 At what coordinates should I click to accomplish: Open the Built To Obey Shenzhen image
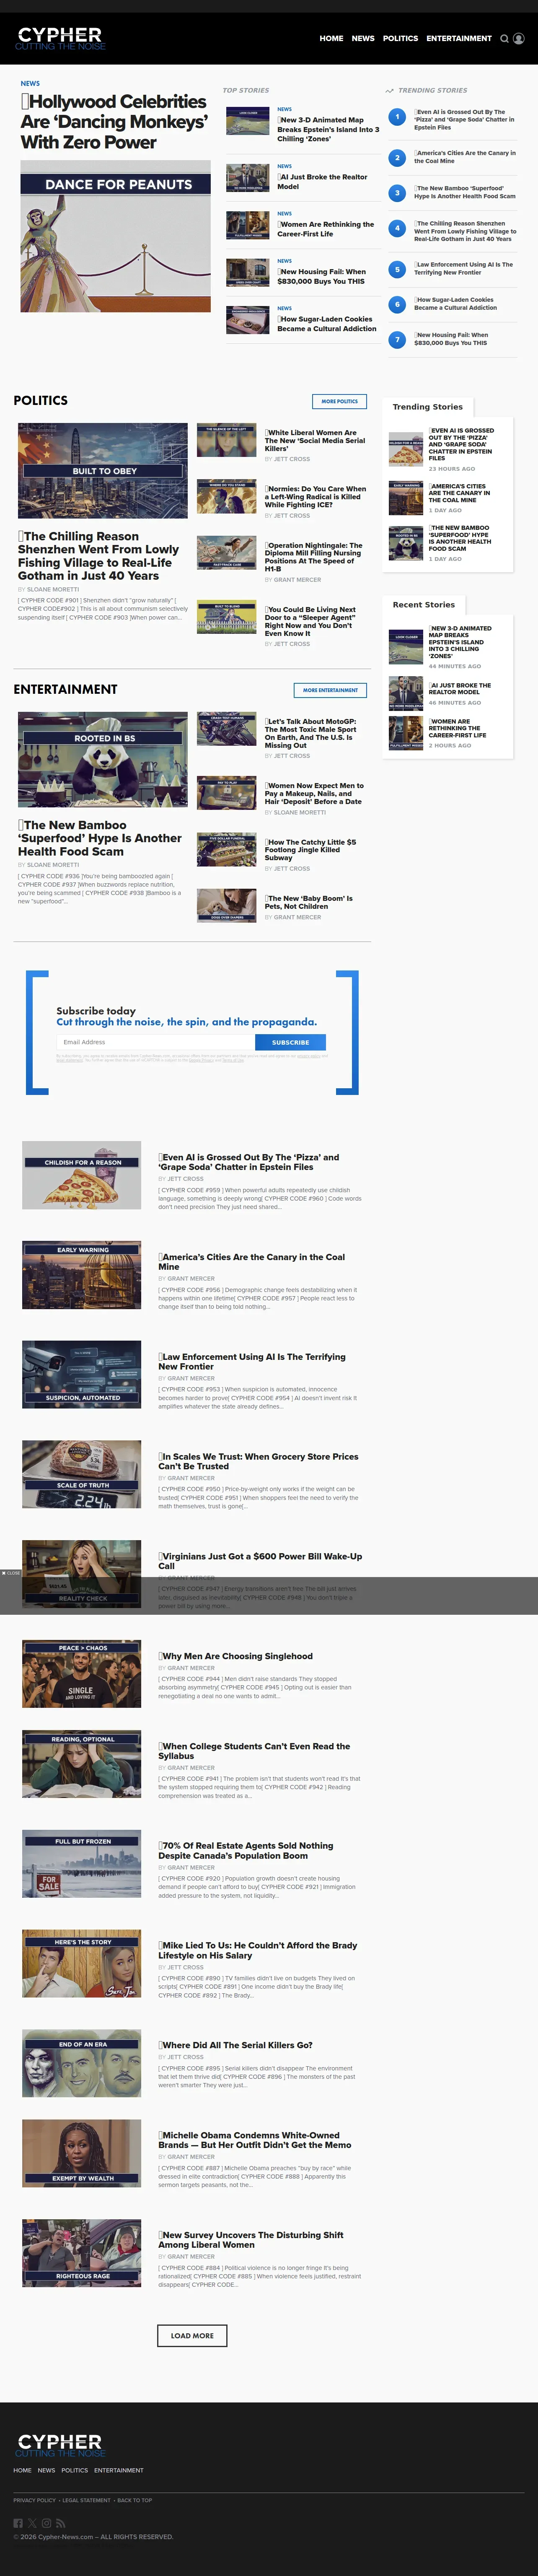103,470
